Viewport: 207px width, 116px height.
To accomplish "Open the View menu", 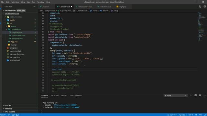I will tap(23, 2).
